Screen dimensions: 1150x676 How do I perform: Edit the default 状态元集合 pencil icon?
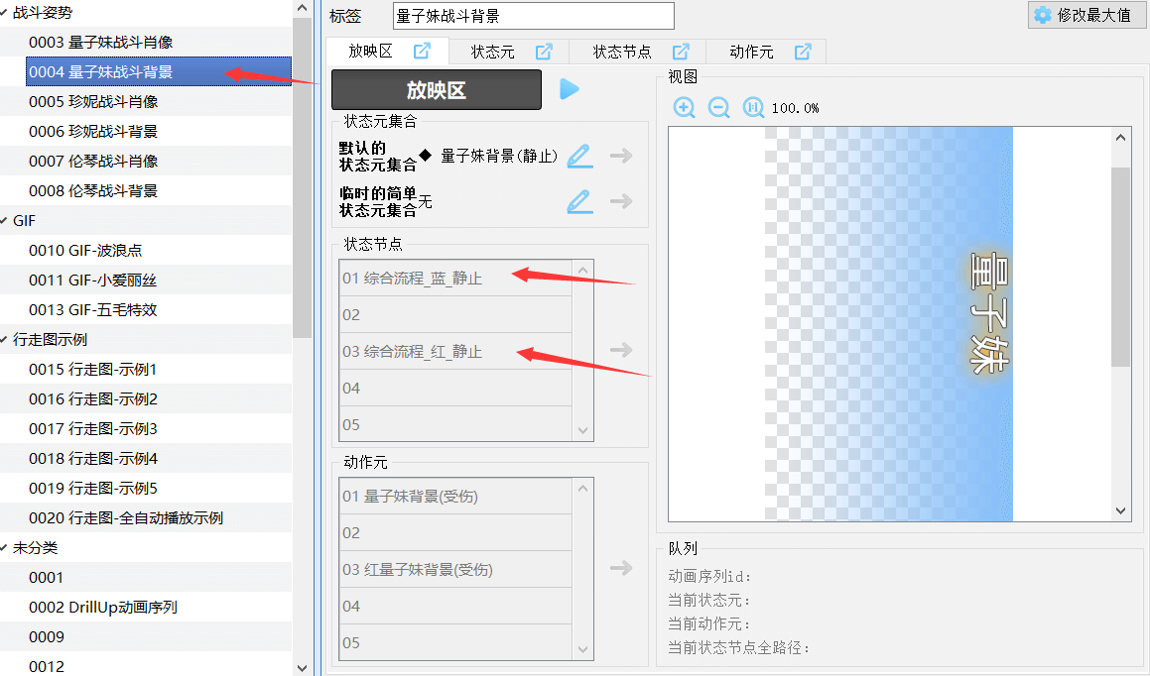tap(579, 156)
